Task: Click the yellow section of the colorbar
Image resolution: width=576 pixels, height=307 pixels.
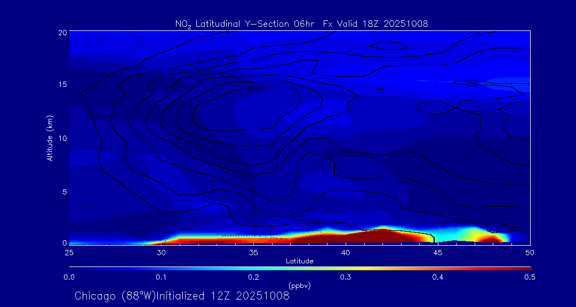Action: (365, 269)
